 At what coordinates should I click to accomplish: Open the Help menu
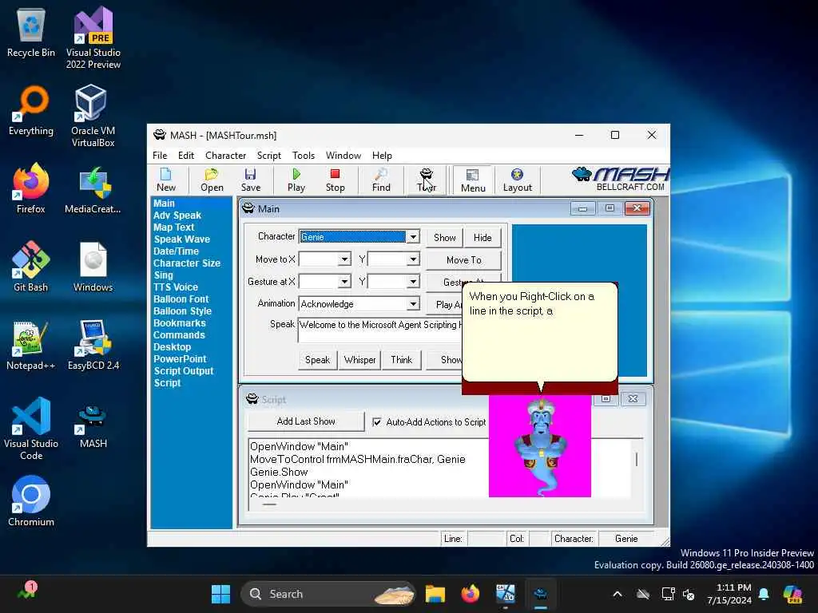382,156
